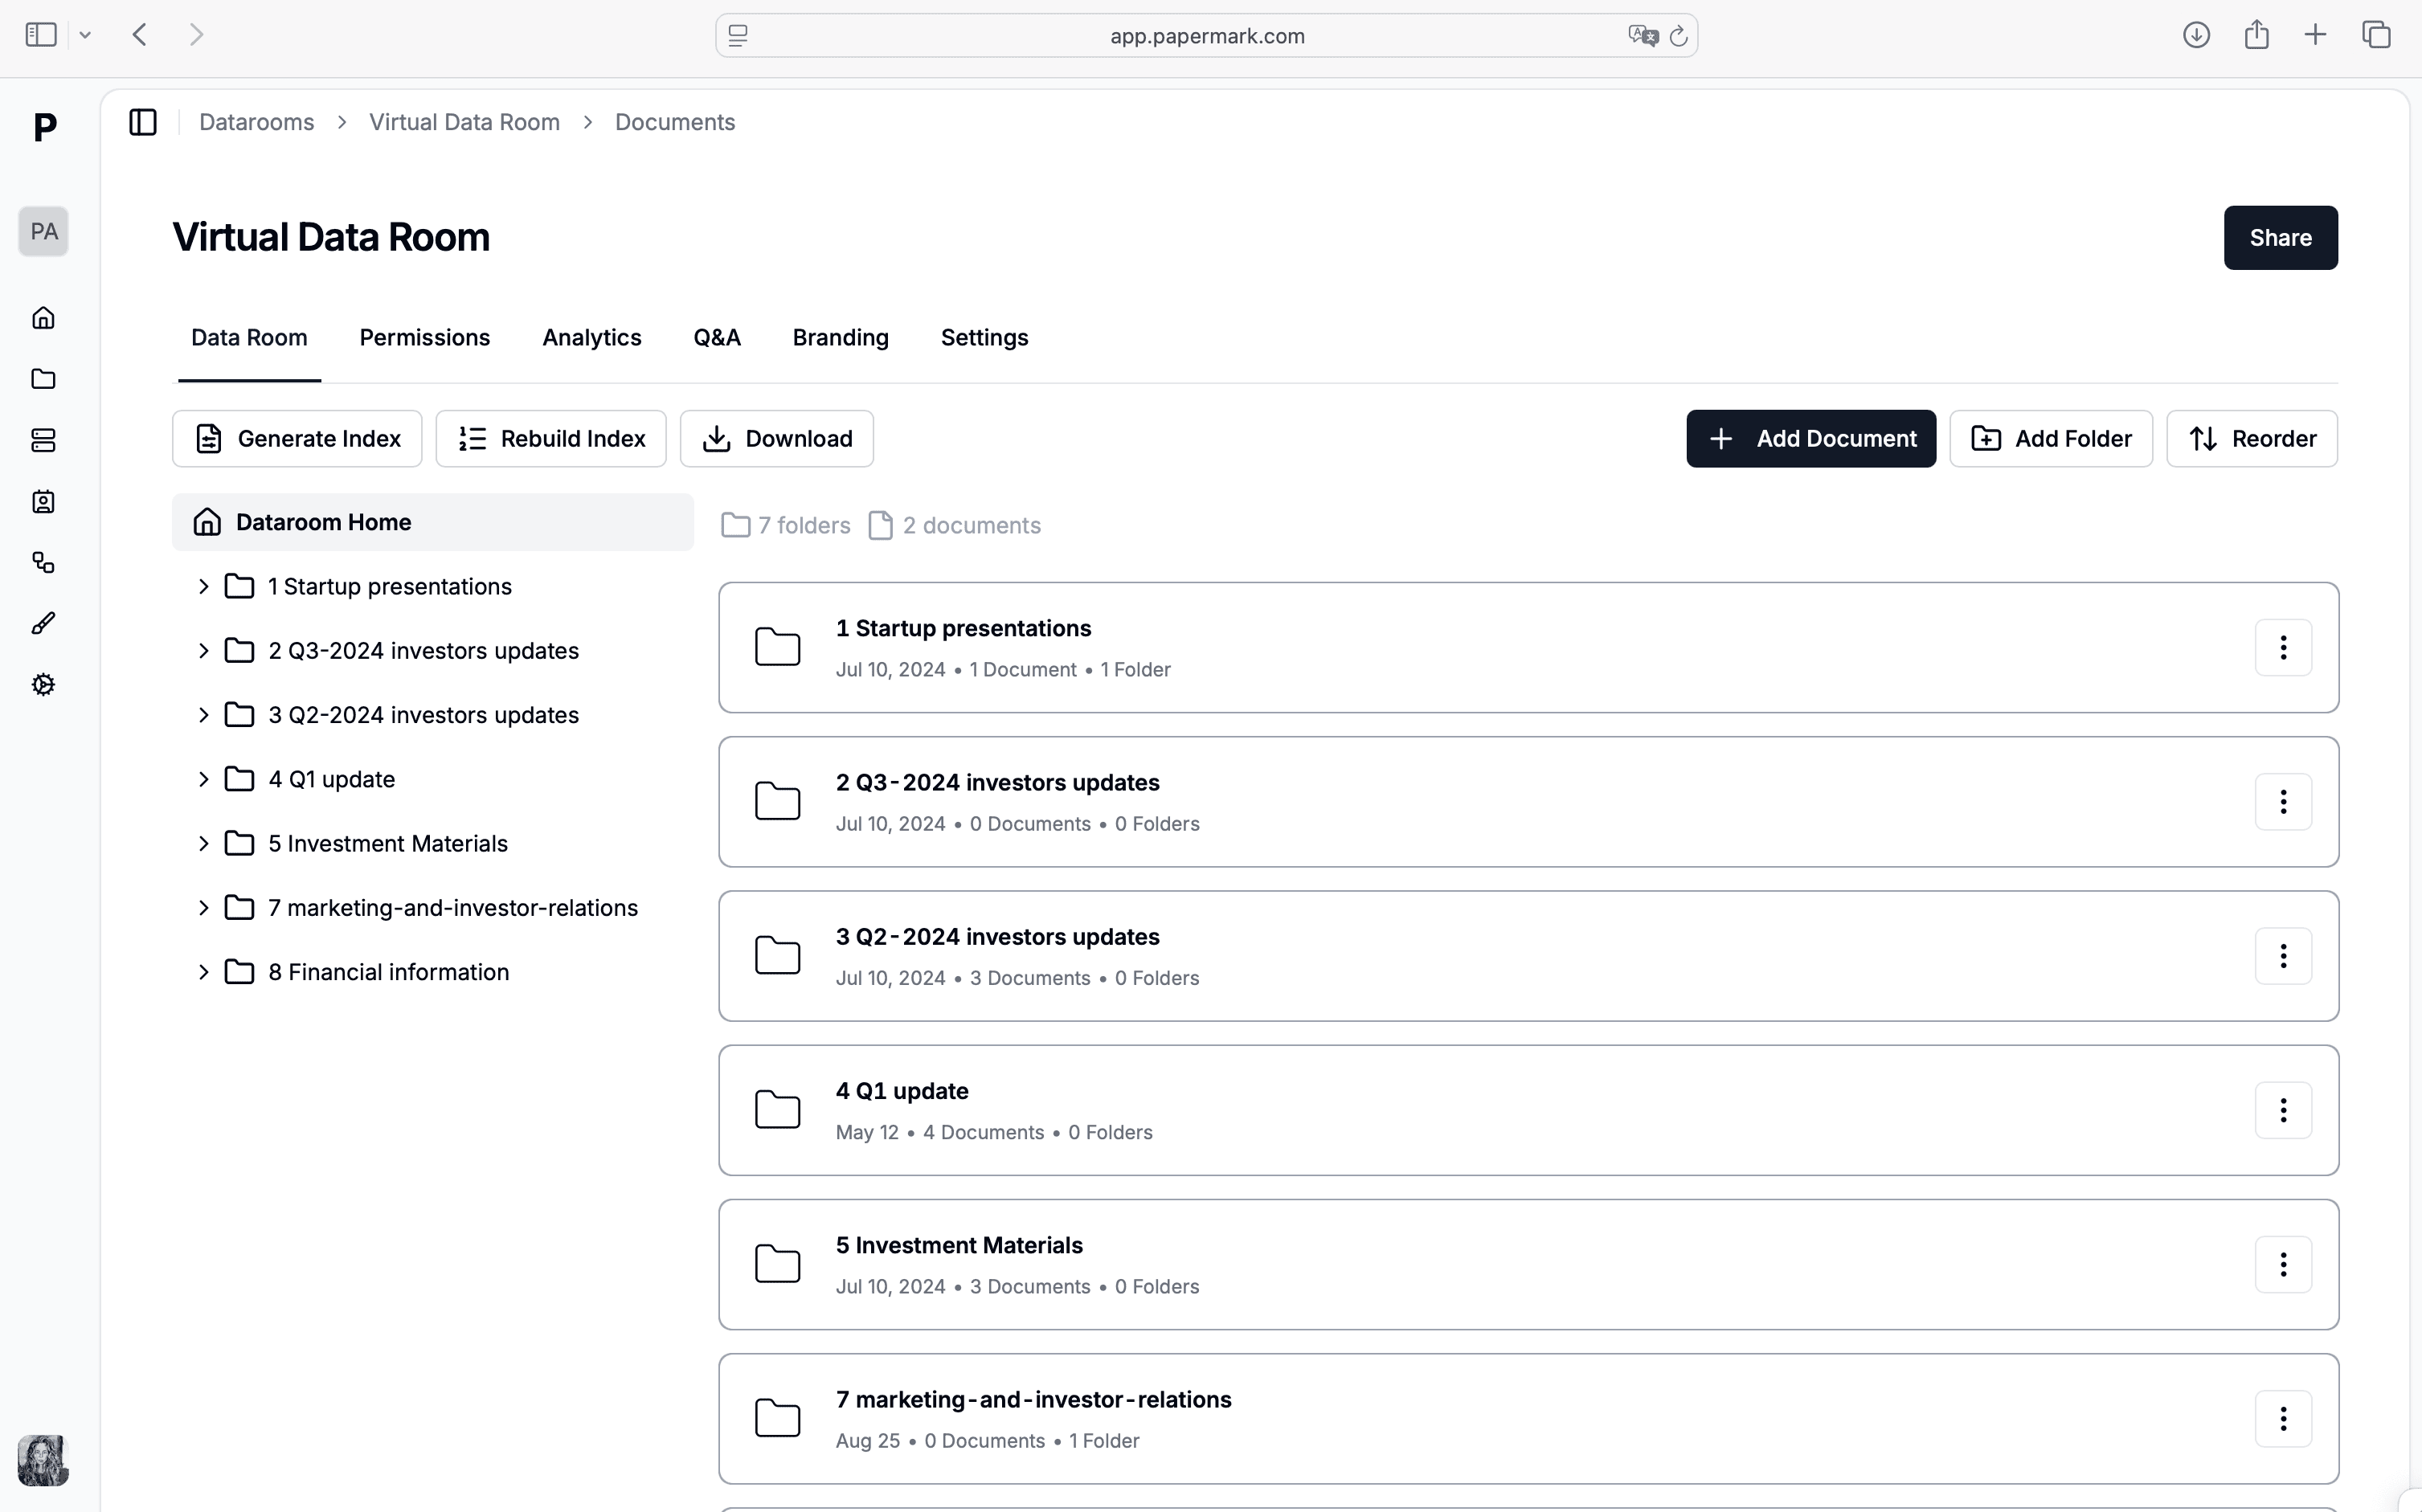
Task: Click the Papermark logo at top left
Action: tap(43, 128)
